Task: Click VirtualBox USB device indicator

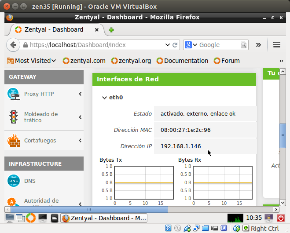Action: click(187, 228)
